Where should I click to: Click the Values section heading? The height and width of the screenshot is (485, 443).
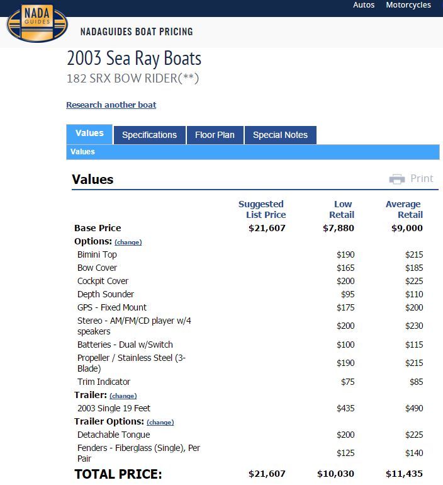[93, 180]
